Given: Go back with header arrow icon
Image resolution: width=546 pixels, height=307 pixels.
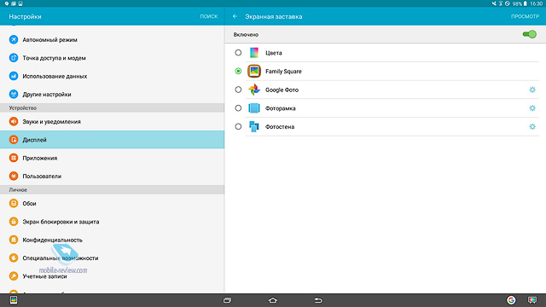Looking at the screenshot, I should [x=235, y=16].
